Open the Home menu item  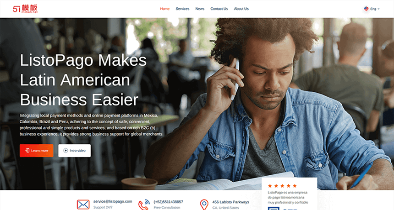point(165,9)
